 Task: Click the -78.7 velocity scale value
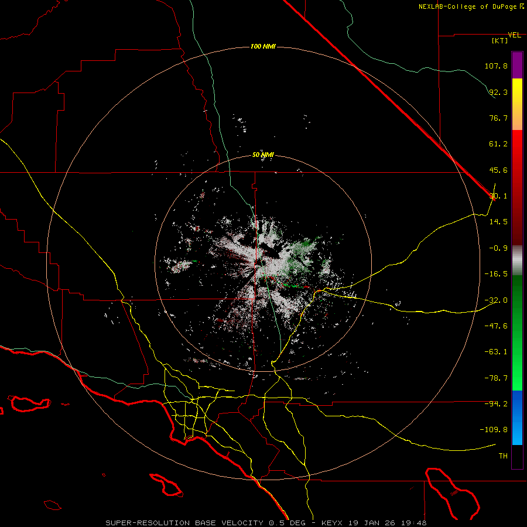[x=496, y=378]
